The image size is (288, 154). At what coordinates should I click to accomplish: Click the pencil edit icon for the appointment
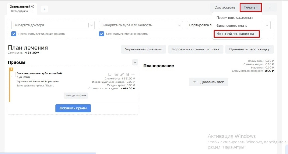122,74
